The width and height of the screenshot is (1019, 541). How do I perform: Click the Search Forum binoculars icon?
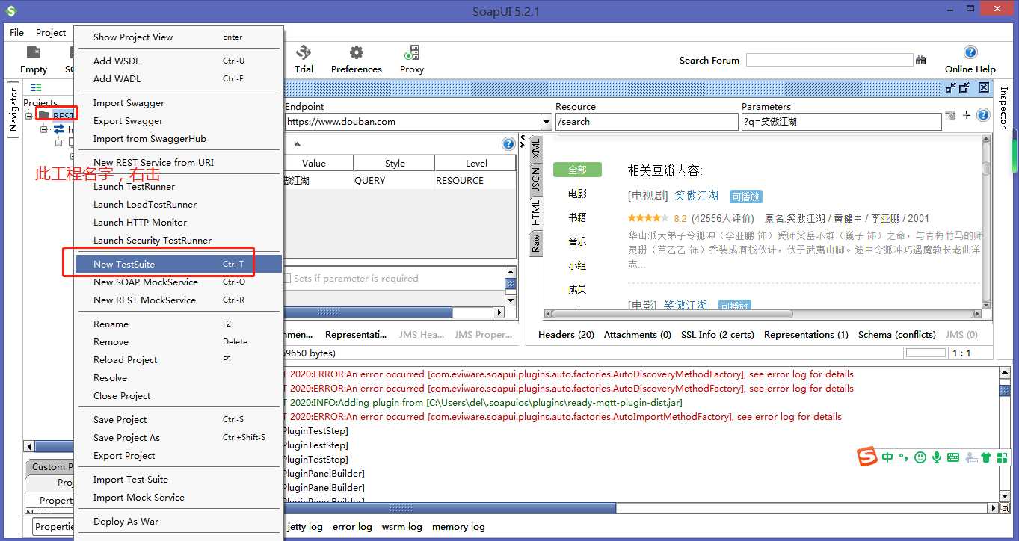[x=921, y=61]
